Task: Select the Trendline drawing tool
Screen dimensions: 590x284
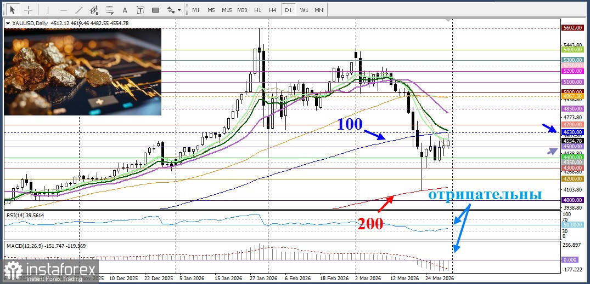Action: tap(79, 10)
